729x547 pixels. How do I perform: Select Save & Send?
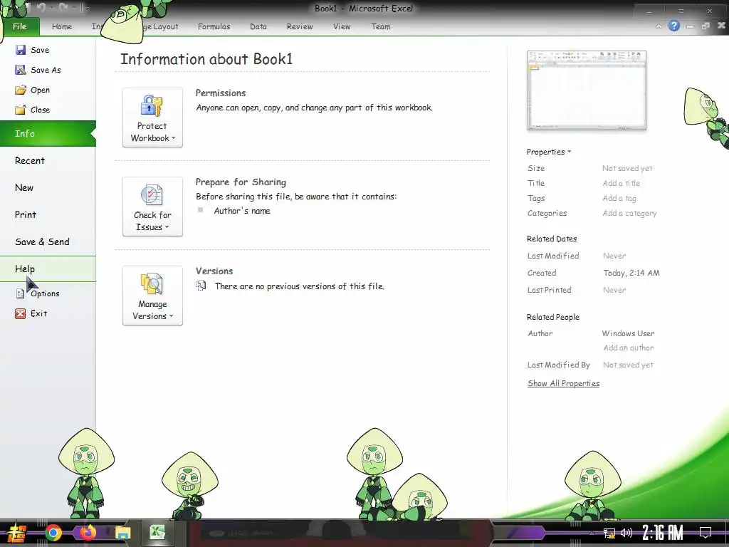(x=48, y=241)
